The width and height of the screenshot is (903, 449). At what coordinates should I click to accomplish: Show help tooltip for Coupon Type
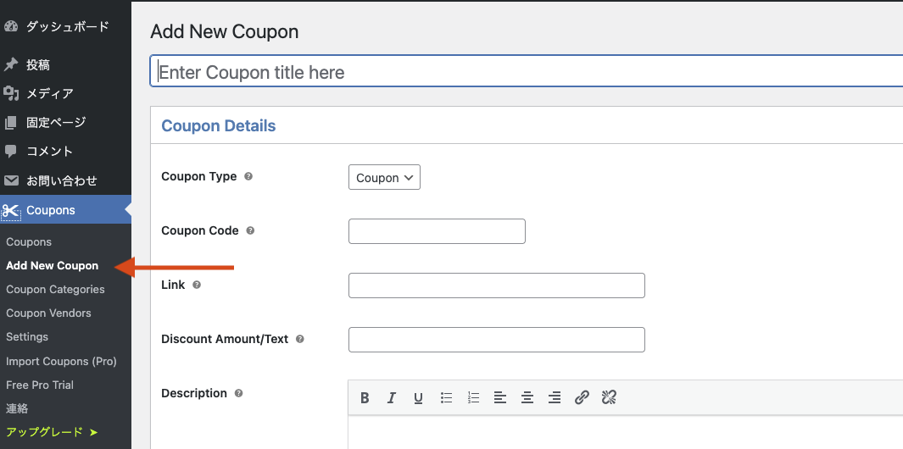pos(248,177)
